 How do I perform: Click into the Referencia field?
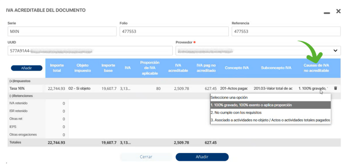click(286, 31)
